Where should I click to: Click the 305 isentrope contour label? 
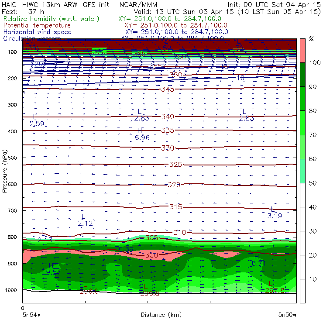(151, 238)
